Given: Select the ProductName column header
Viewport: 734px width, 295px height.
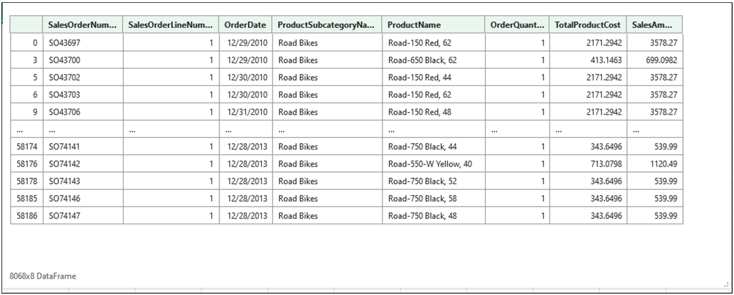Looking at the screenshot, I should [413, 25].
